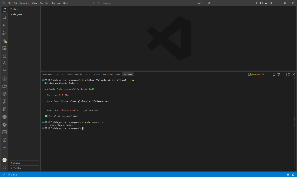Open the Postman view in activity bar
This screenshot has height=177, width=297.
pyautogui.click(x=4, y=125)
